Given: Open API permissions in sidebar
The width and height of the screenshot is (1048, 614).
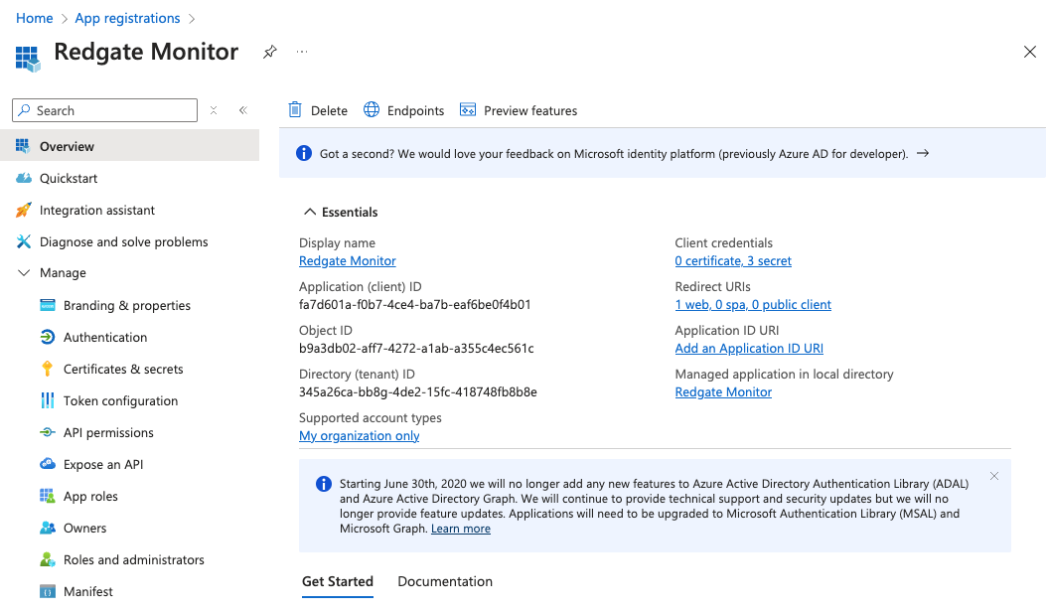Looking at the screenshot, I should (x=108, y=432).
